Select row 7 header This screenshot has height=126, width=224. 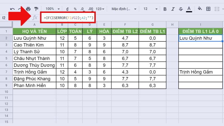coord(6,72)
